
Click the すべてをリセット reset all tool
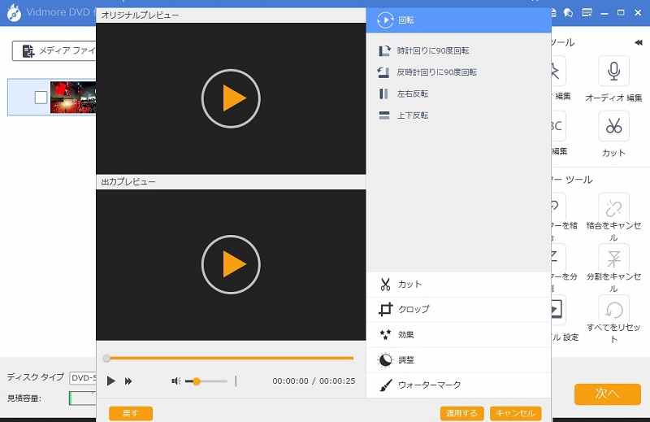coord(613,320)
